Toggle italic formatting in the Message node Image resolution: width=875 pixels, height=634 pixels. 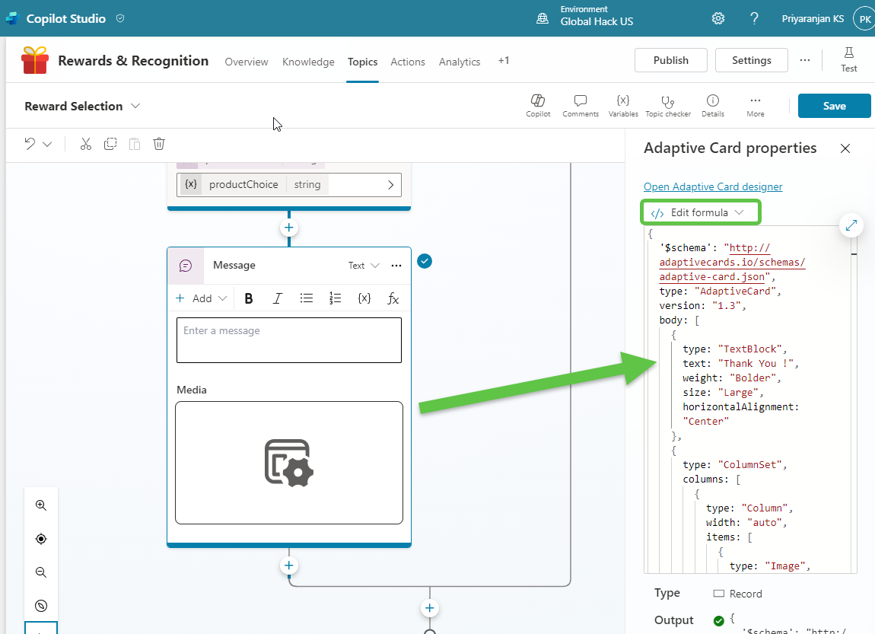coord(278,298)
